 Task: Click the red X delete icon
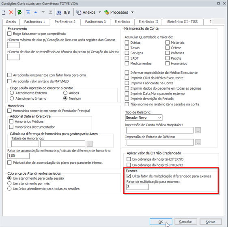pos(11,12)
